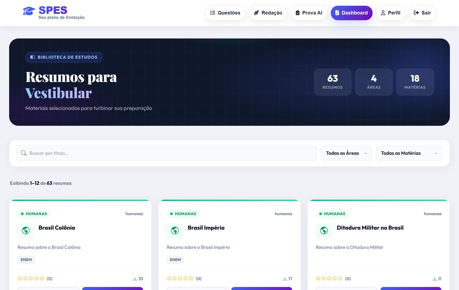Open the Brasil Império card title
Screen dimensions: 459x290
coord(206,228)
